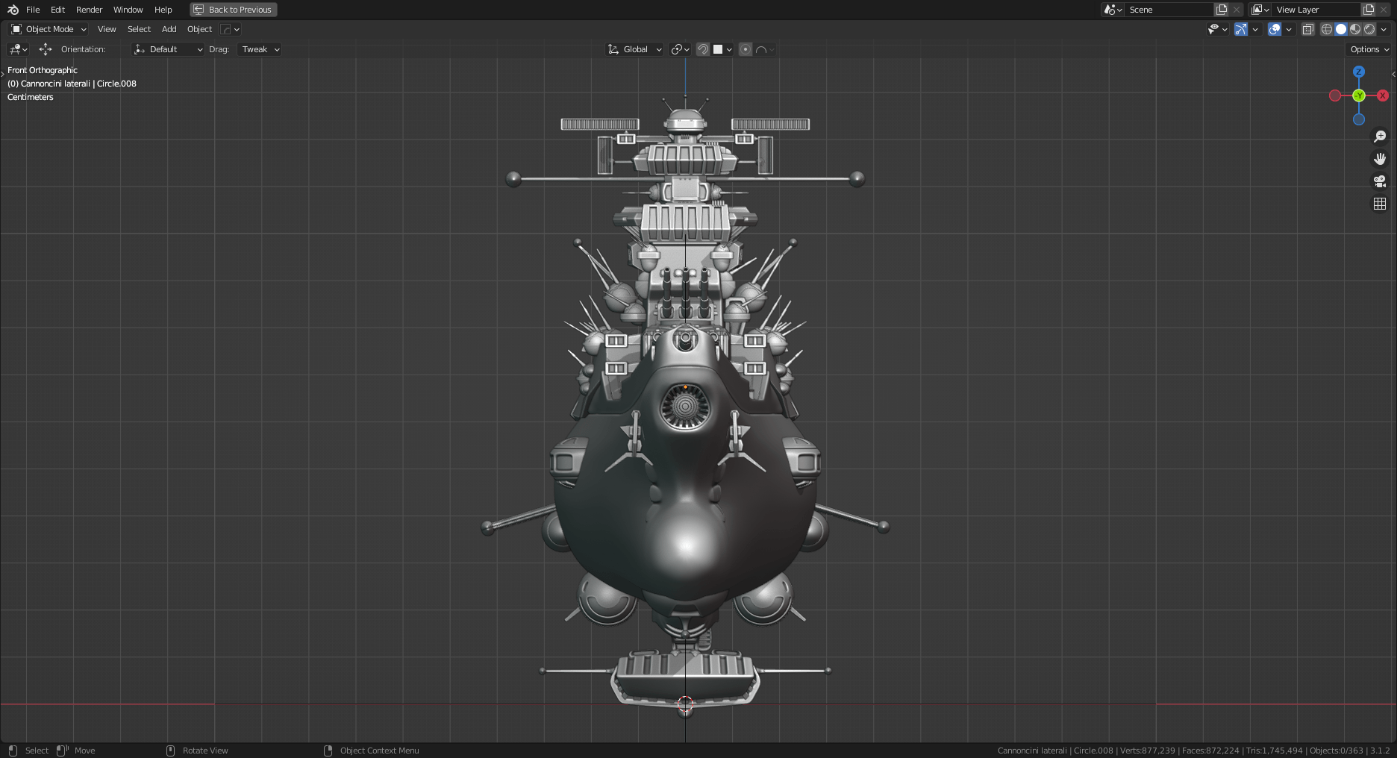Image resolution: width=1397 pixels, height=758 pixels.
Task: Open the File menu
Action: point(33,10)
